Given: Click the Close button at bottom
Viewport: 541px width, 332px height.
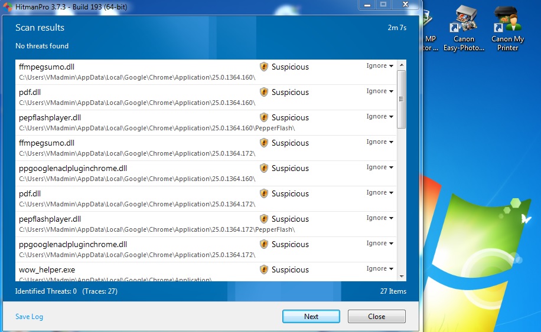Looking at the screenshot, I should click(x=376, y=317).
